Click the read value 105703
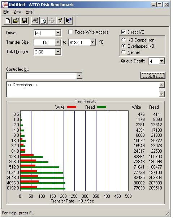 (155, 156)
